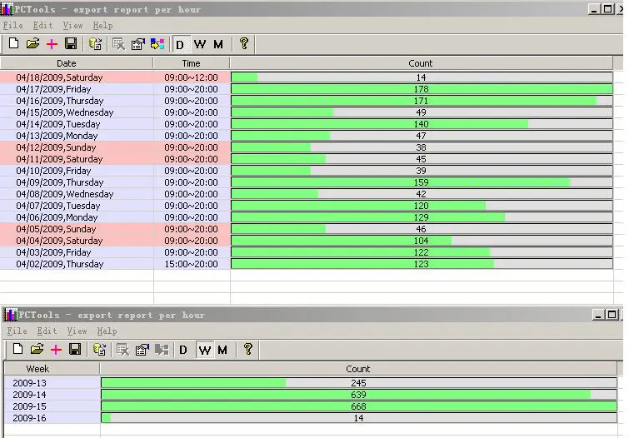Open Help menu in bottom window
The image size is (629, 438).
coord(107,331)
